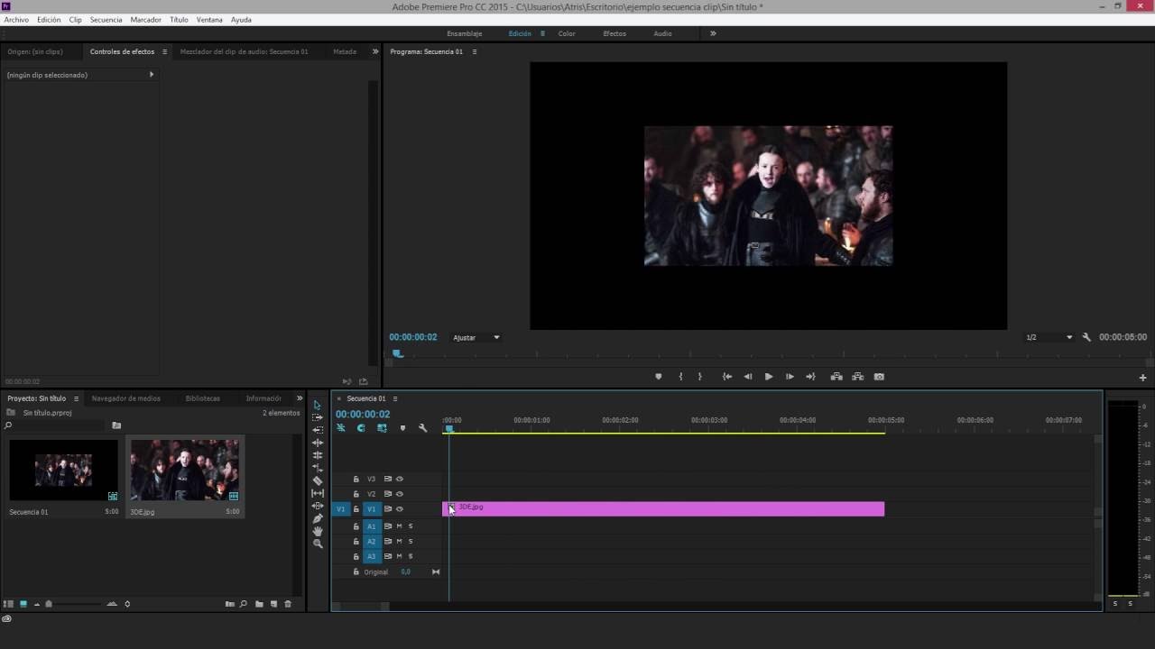Select the Zoom magnifier tool
The height and width of the screenshot is (649, 1155).
[317, 544]
